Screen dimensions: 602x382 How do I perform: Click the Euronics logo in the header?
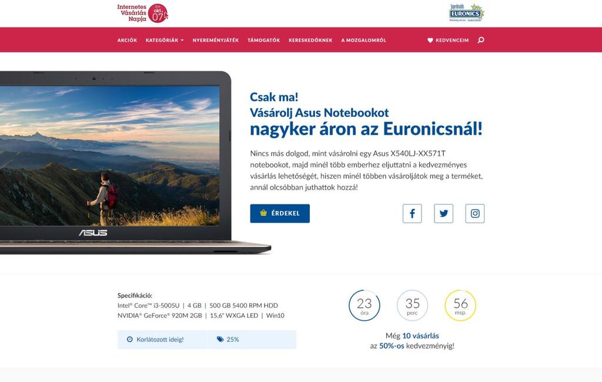pyautogui.click(x=466, y=13)
